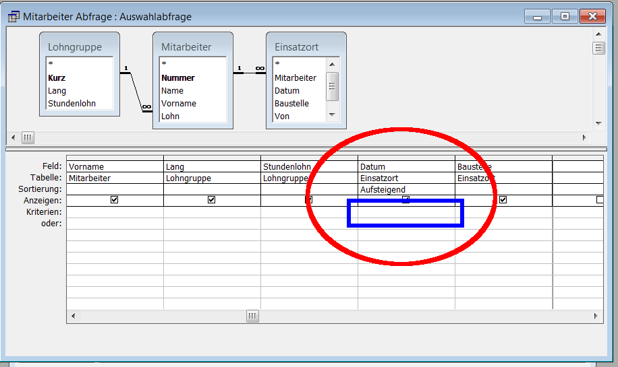This screenshot has width=618, height=367.
Task: Select the asterisk in the Lohngruppe table
Action: 50,65
